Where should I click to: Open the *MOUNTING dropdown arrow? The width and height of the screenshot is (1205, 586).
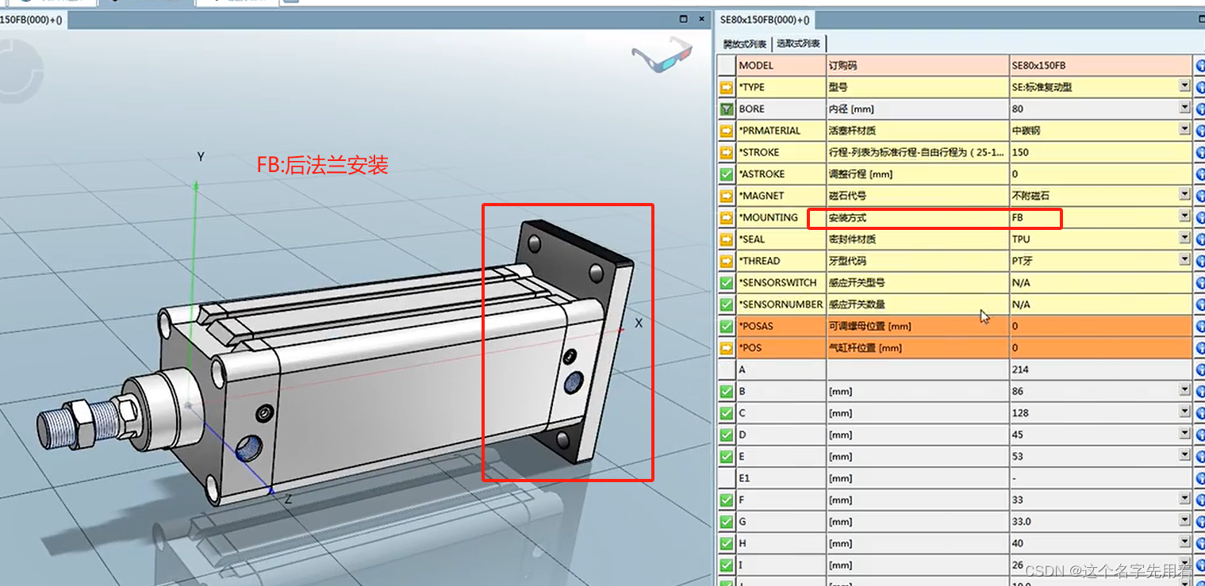tap(1185, 216)
